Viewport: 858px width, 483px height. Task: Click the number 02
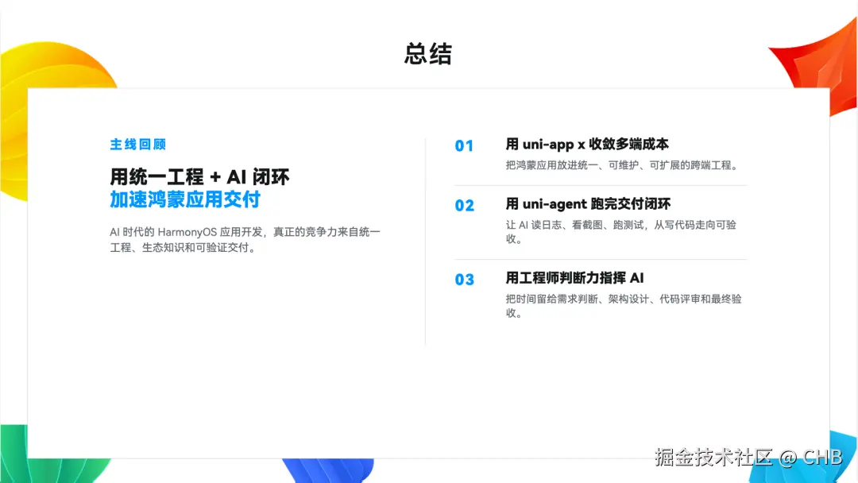click(x=465, y=206)
